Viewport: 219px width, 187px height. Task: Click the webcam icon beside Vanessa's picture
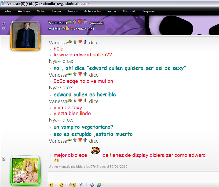pos(4,29)
